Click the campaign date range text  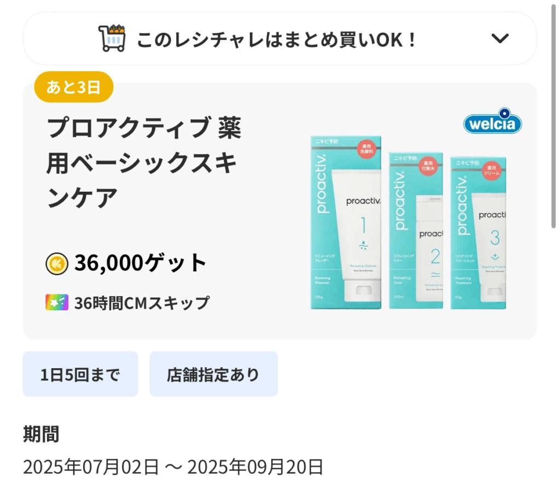click(x=173, y=467)
